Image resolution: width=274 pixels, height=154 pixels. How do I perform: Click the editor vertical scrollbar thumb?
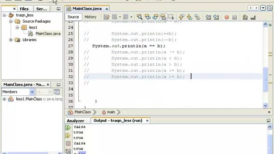tap(265, 80)
